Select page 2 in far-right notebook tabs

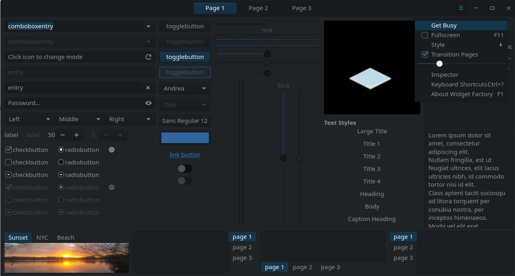pos(403,247)
